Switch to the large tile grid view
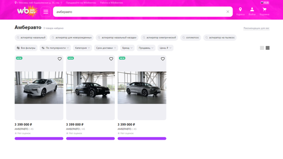Image resolution: width=283 pixels, height=159 pixels. pos(262,48)
